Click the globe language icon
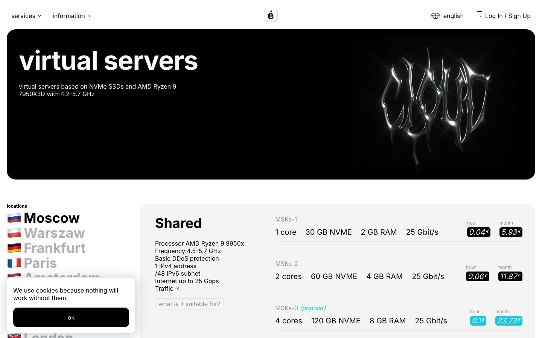The width and height of the screenshot is (542, 338). [x=435, y=16]
